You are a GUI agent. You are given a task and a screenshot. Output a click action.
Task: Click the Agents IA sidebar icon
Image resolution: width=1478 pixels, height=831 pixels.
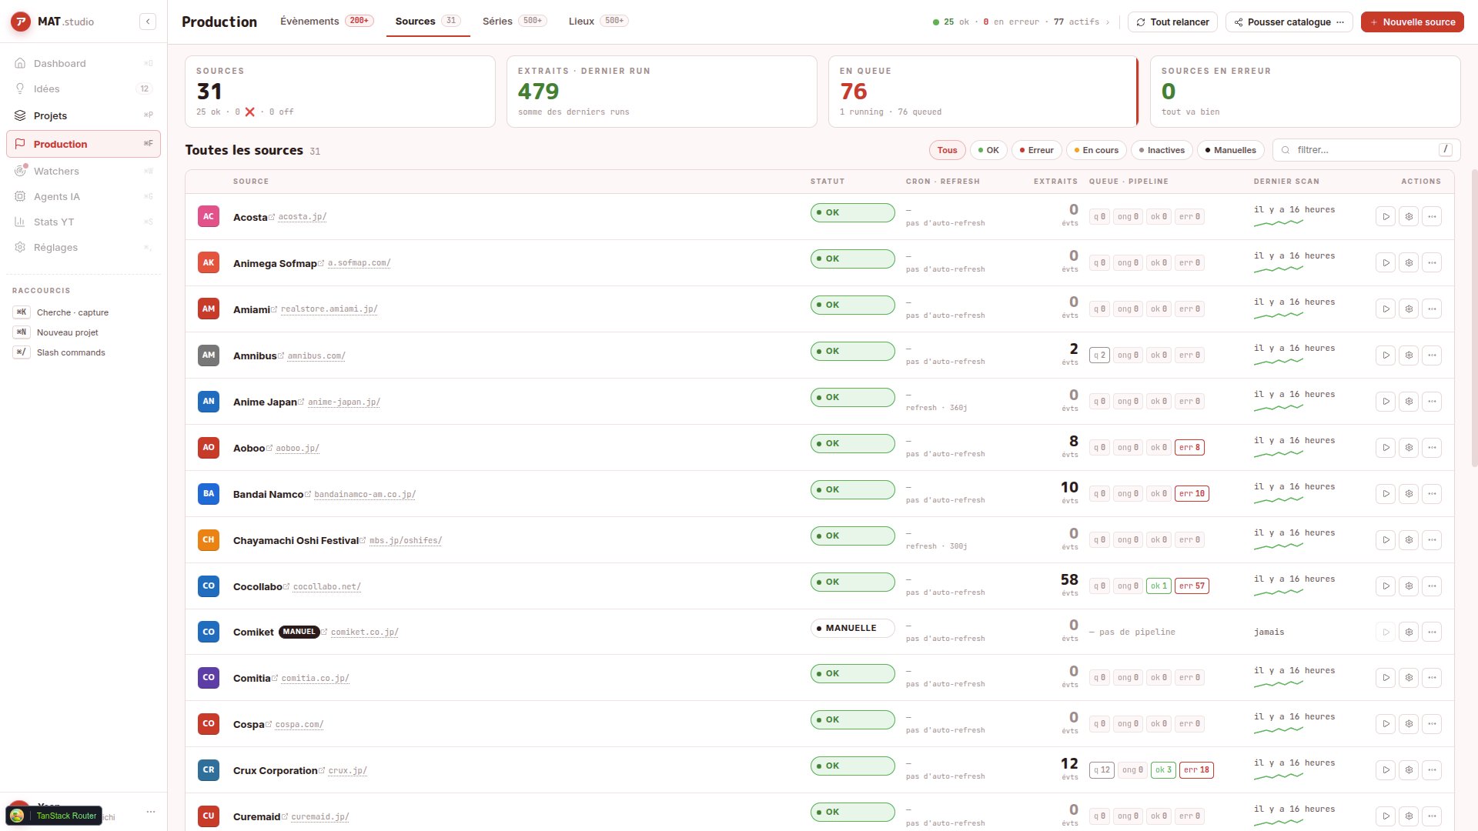[x=20, y=196]
